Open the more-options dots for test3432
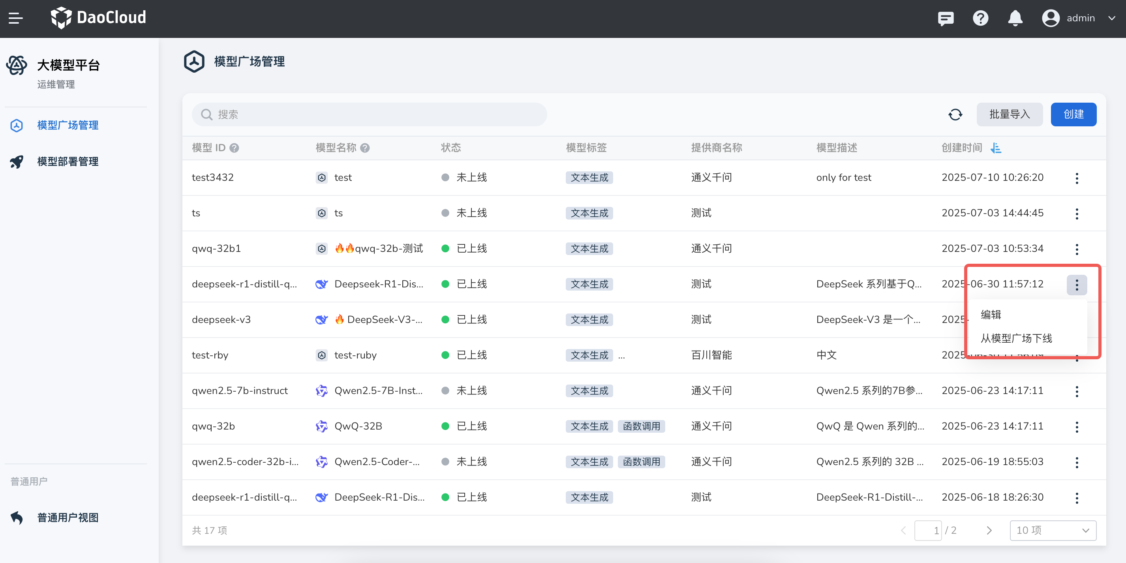The width and height of the screenshot is (1126, 563). [x=1077, y=178]
